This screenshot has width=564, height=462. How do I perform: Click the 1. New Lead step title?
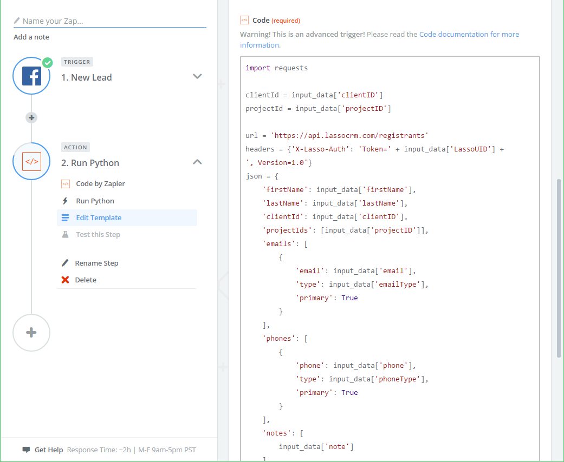click(x=86, y=77)
